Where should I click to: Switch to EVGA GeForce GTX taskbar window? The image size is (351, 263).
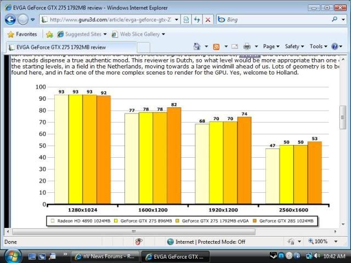click(175, 256)
